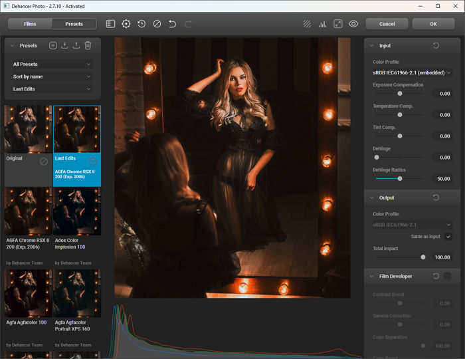Delete the preset using the trash icon
This screenshot has height=359, width=465.
(88, 46)
